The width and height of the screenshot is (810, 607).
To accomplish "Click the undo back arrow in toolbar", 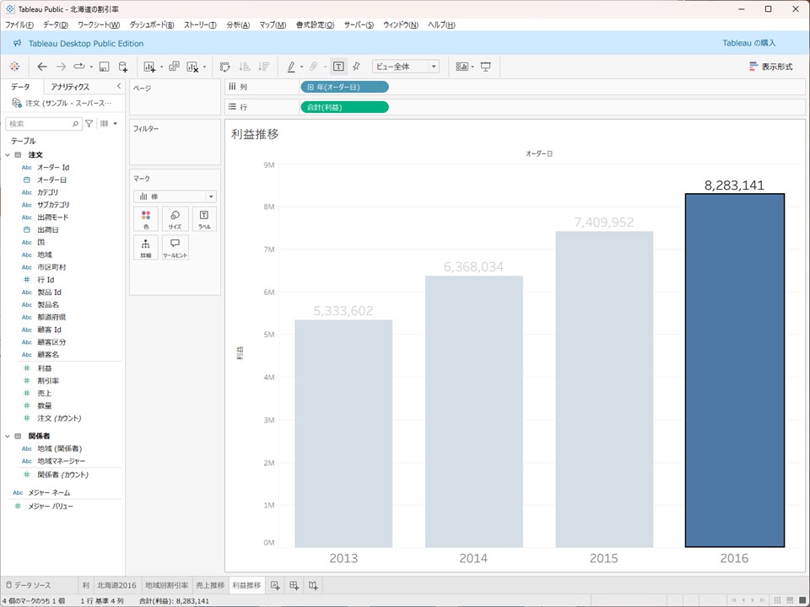I will pyautogui.click(x=42, y=67).
